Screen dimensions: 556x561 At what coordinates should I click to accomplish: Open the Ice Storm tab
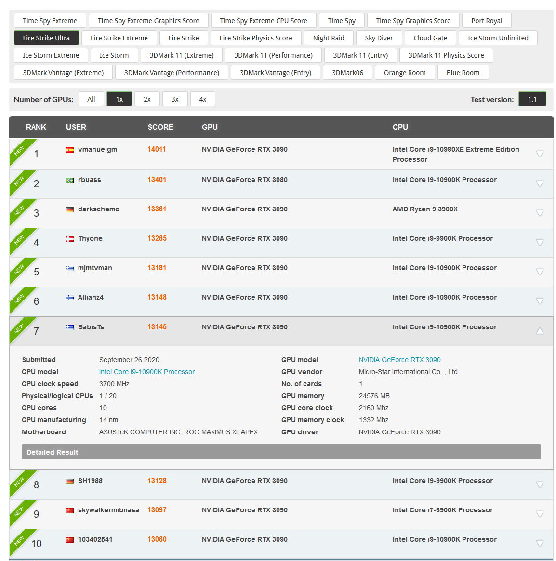[x=114, y=55]
